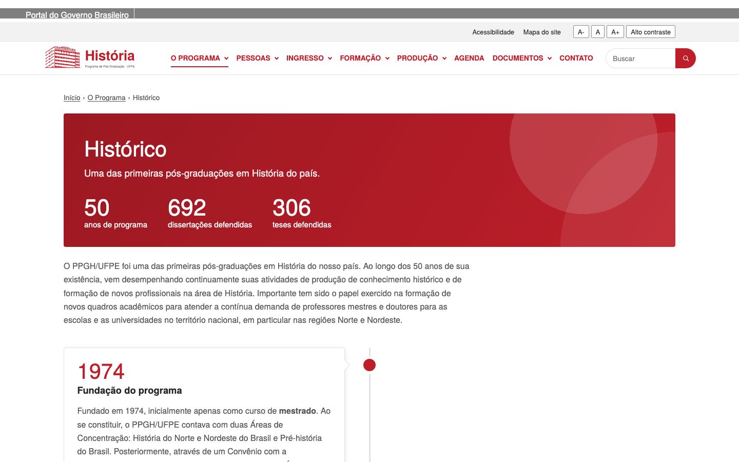The image size is (739, 462).
Task: Click the '50' anos de programa figure
Action: (x=97, y=208)
